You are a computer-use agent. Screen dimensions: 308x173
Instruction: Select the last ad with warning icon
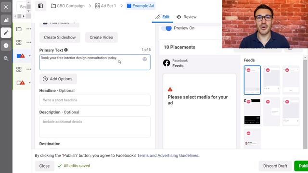(21, 83)
